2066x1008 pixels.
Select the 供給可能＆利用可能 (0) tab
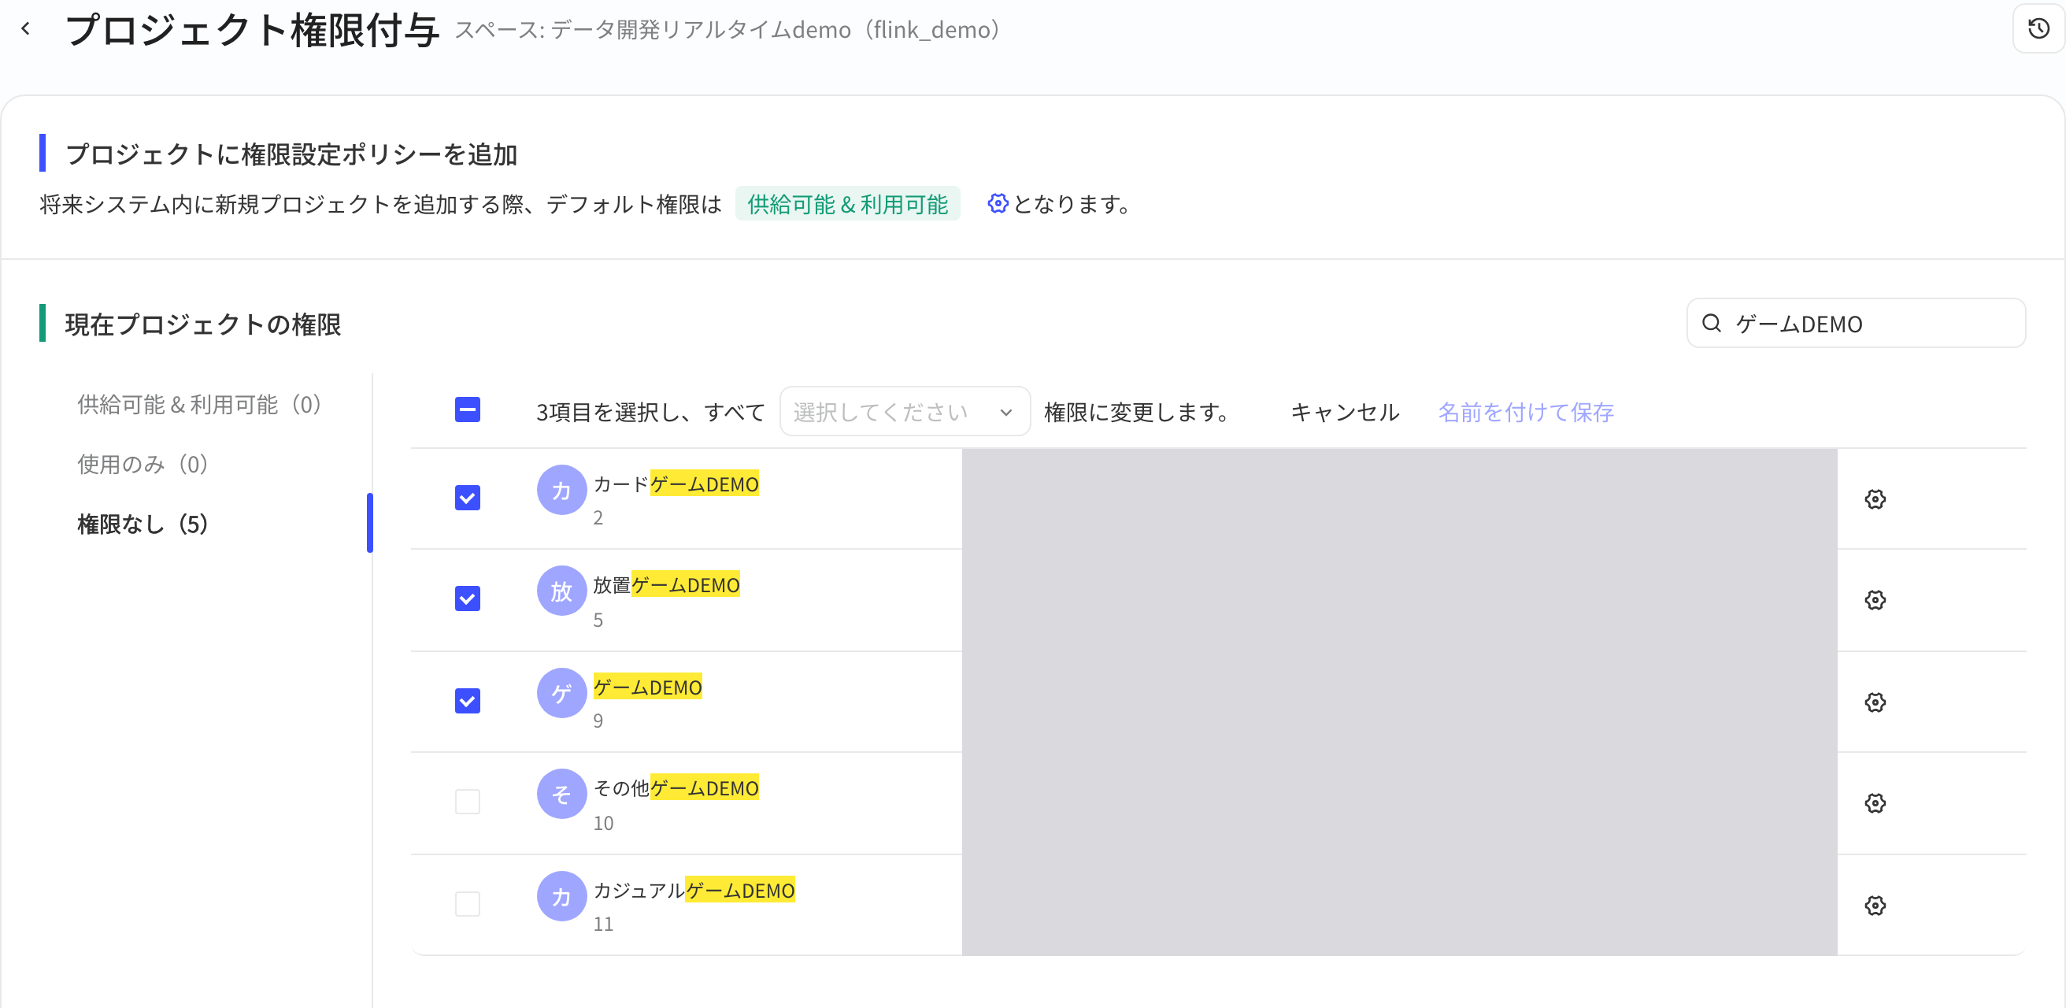pos(200,404)
